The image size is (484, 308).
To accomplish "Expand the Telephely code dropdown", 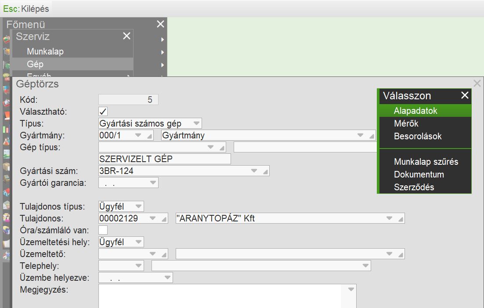I will tap(139, 265).
